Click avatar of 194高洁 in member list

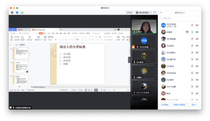(163, 66)
